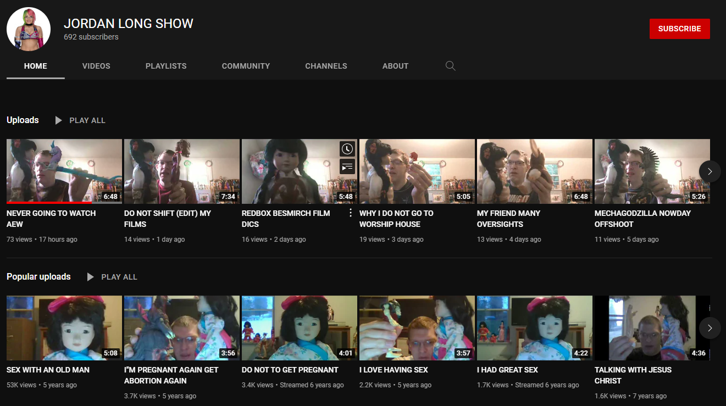
Task: Open the Uploads section heading link
Action: [x=23, y=120]
